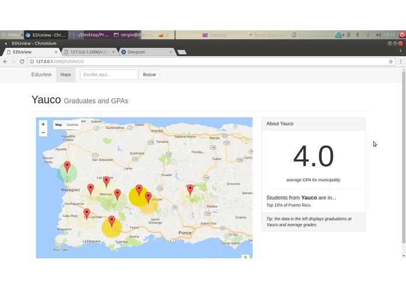Focus the Escribe aquí search field
Viewport: 406px width, 288px height.
click(109, 75)
